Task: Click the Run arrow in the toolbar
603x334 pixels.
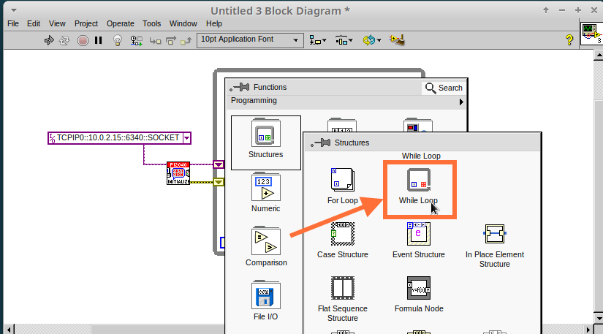Action: (x=49, y=40)
